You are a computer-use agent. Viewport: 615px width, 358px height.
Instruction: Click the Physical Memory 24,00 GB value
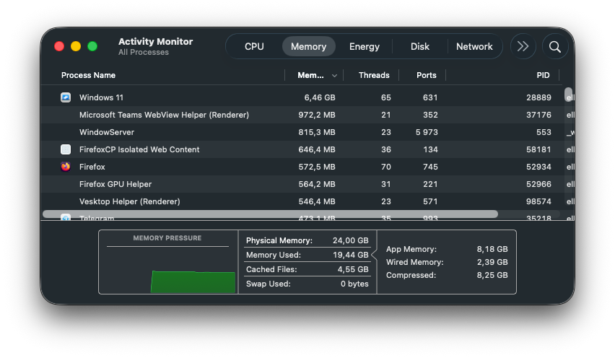tap(351, 240)
